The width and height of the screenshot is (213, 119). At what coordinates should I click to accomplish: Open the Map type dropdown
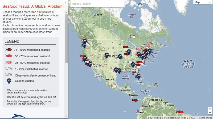(203, 2)
